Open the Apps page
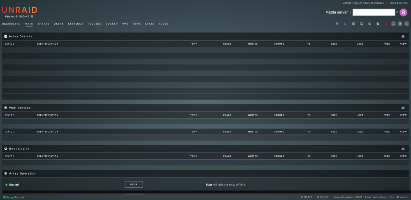 click(x=137, y=24)
